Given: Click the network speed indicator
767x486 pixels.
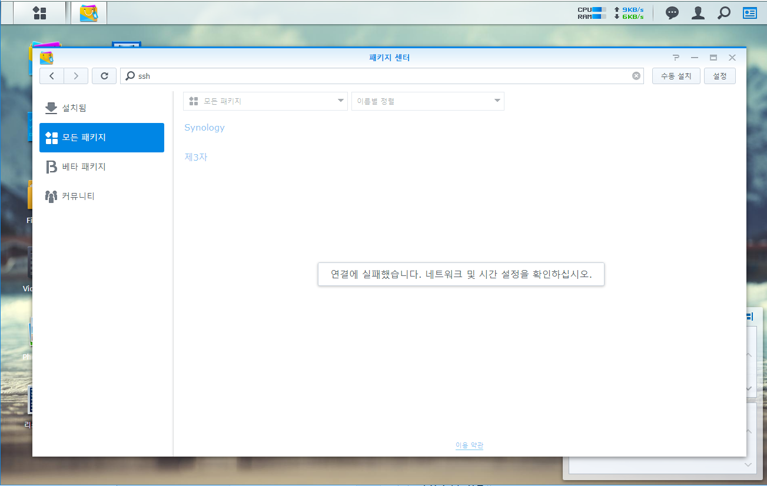Looking at the screenshot, I should (x=629, y=13).
